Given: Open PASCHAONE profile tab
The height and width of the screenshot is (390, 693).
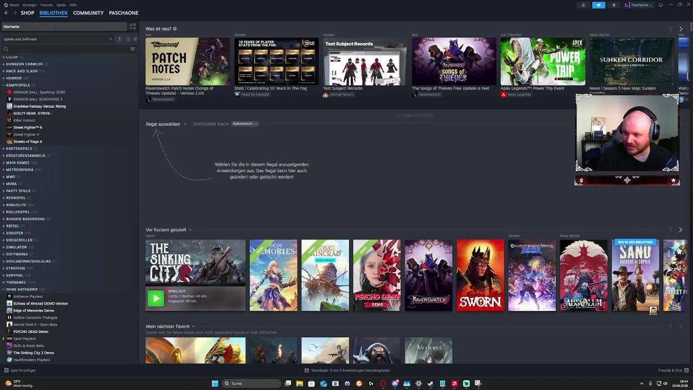Looking at the screenshot, I should [x=123, y=13].
